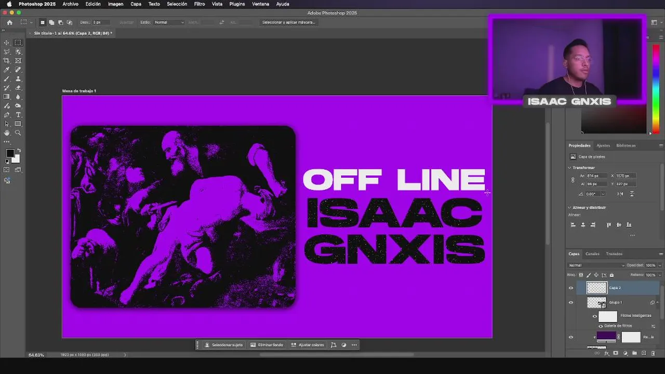
Task: Open the Filtro menu
Action: point(199,4)
